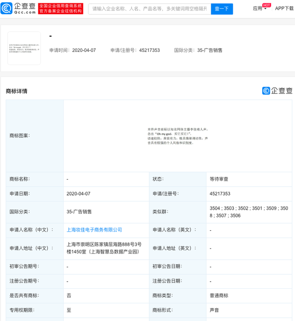Focus the company name search box
The height and width of the screenshot is (321, 295).
149,8
